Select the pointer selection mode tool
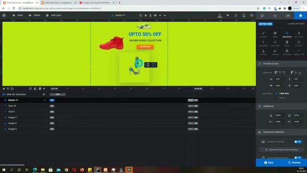 pyautogui.click(x=228, y=15)
